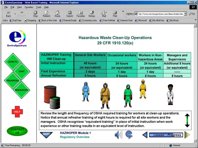198x148 pixels.
Task: Go to Home via toolbar icon
Action: pos(57,14)
